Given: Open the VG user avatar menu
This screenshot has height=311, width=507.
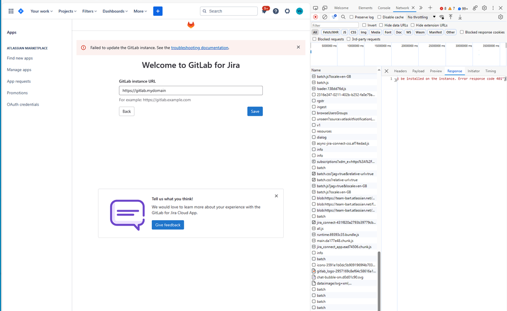Looking at the screenshot, I should (299, 11).
